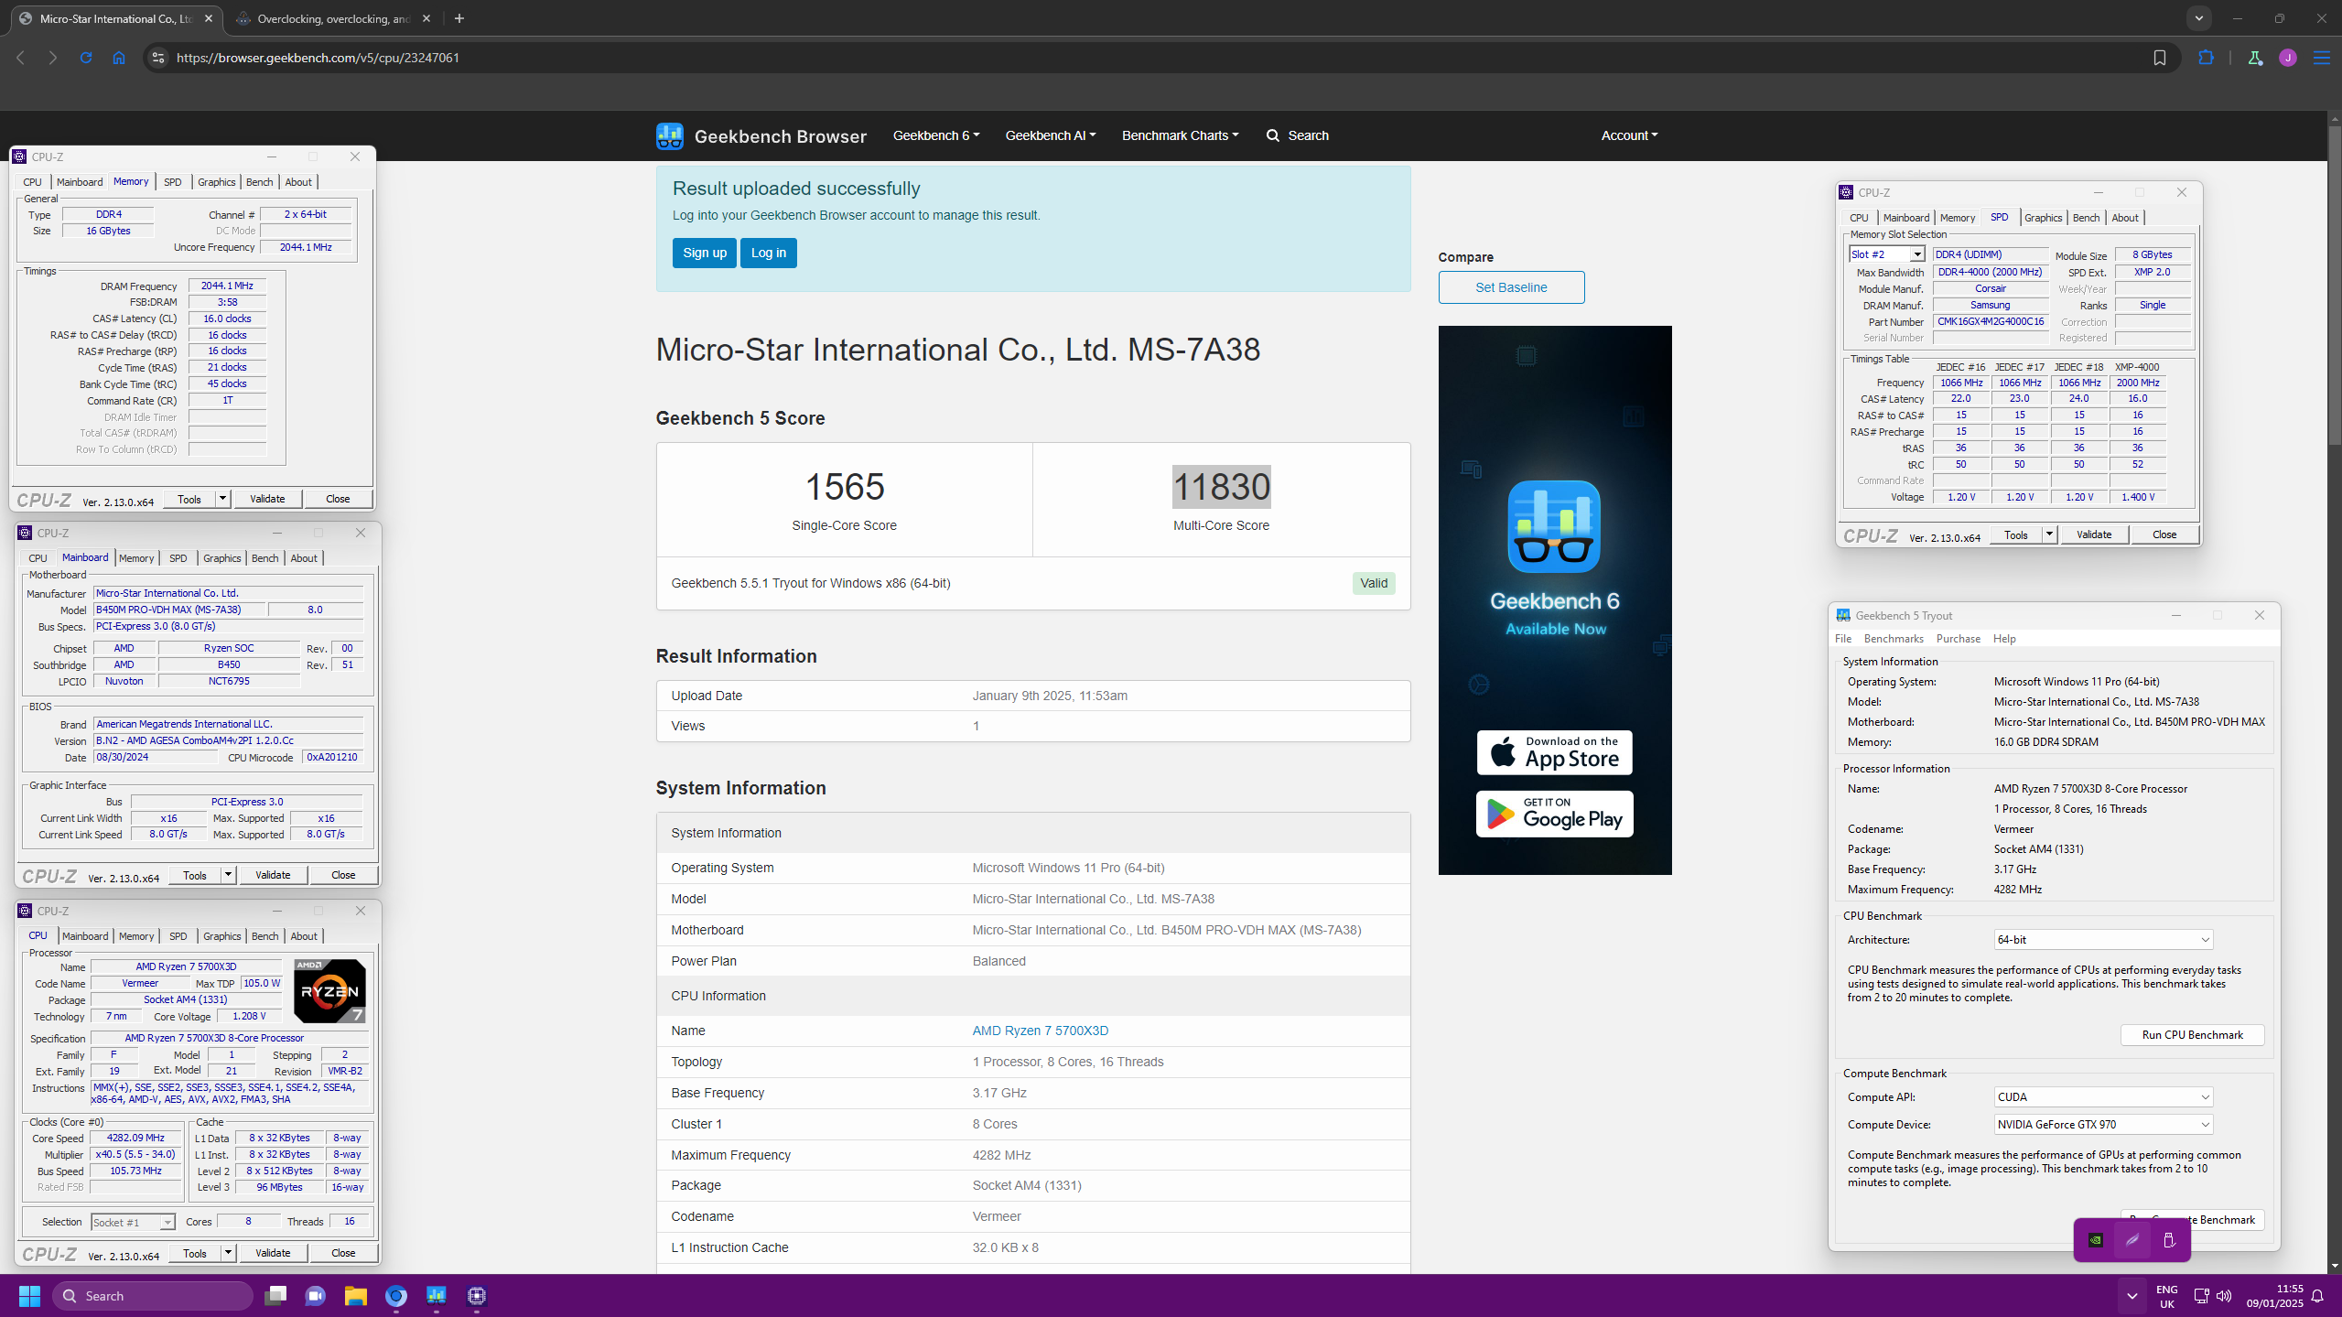Open the Purchase menu in Geekbench 5 Tryout
2342x1317 pixels.
pyautogui.click(x=1958, y=639)
